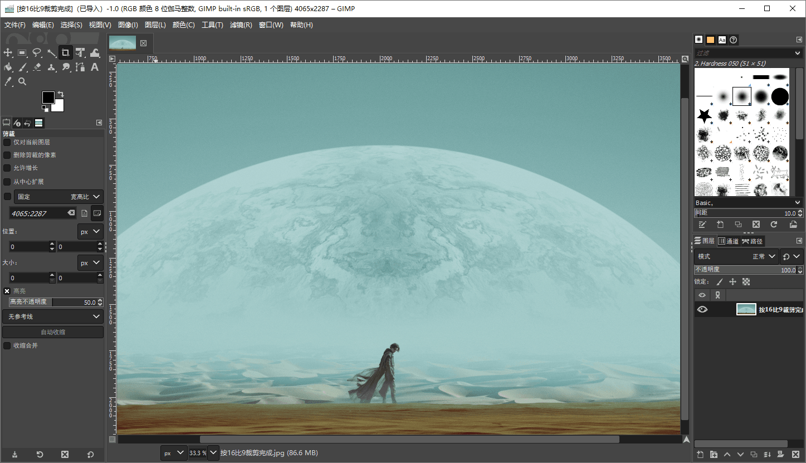
Task: Click the 自动收缩 button
Action: click(x=53, y=332)
